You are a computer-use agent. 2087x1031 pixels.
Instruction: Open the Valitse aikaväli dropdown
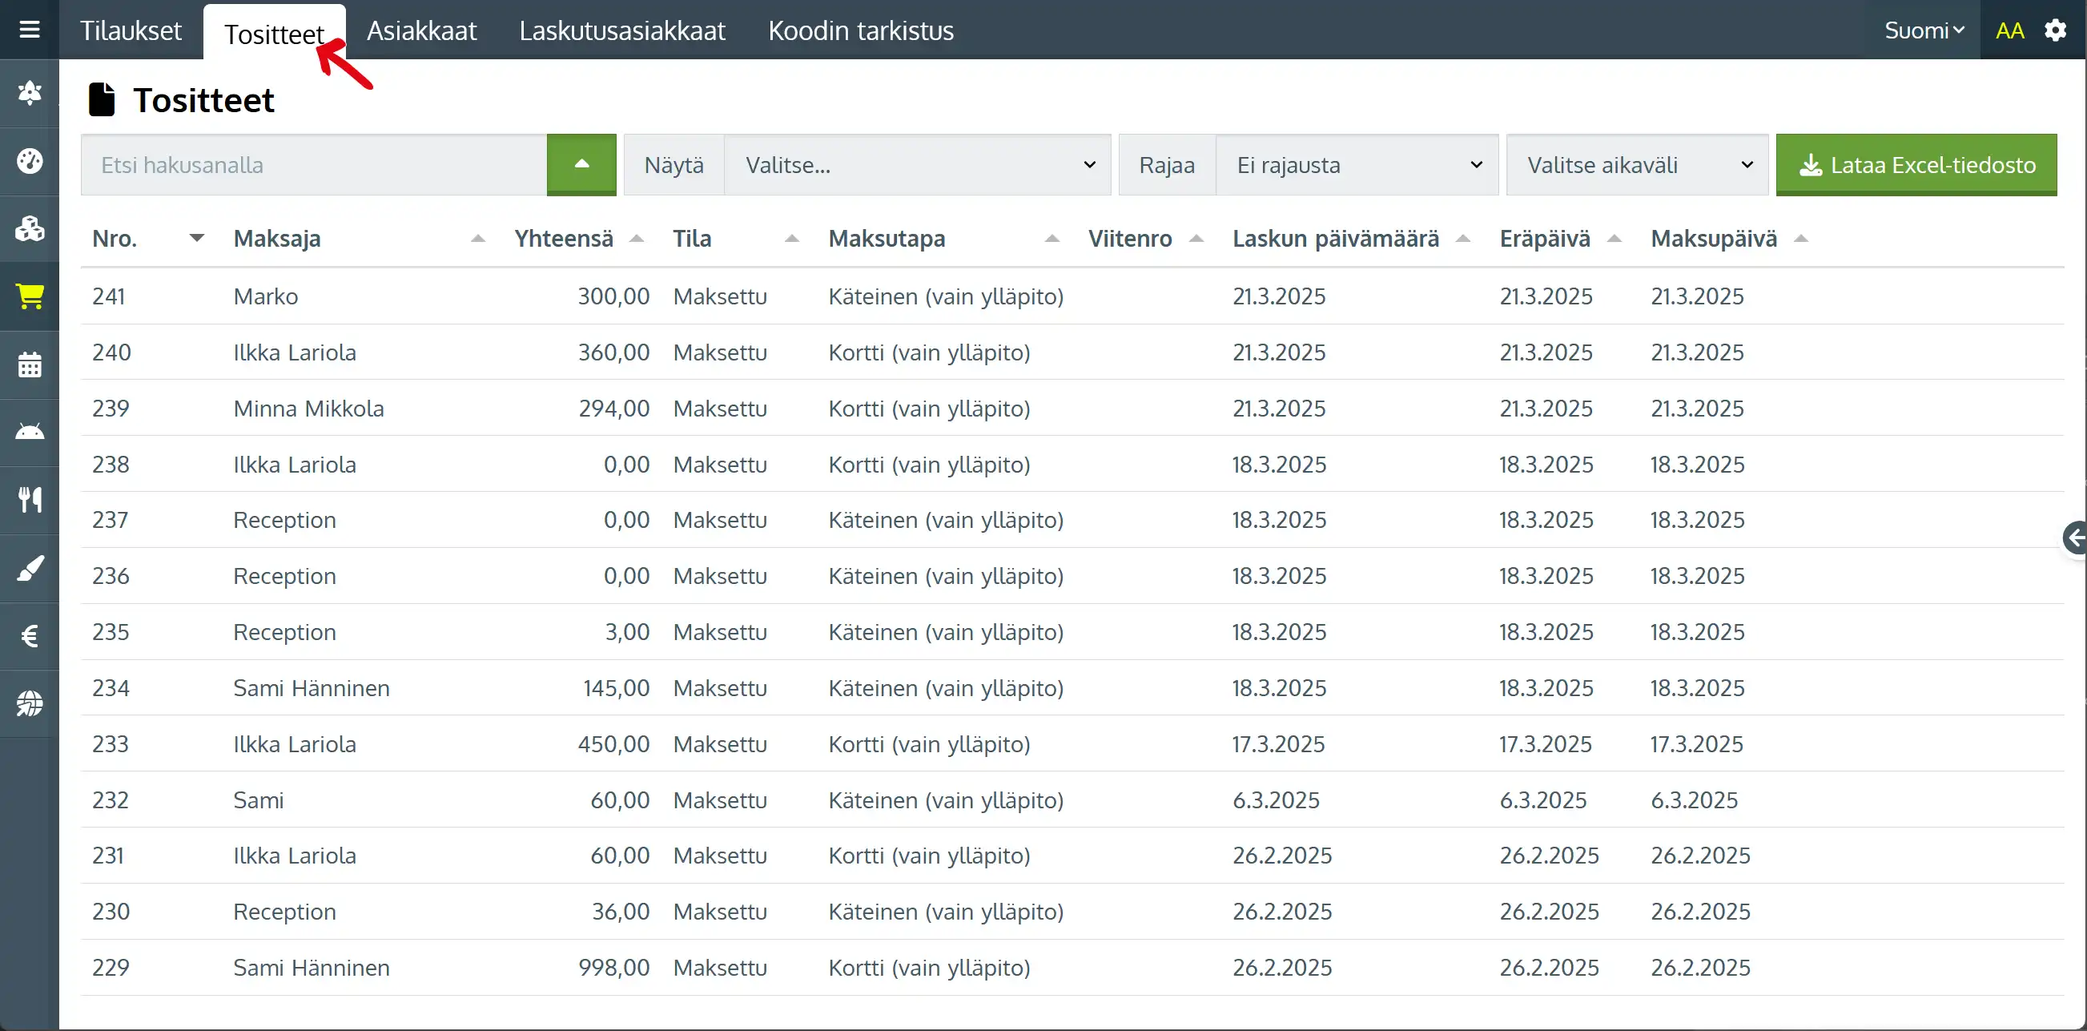click(x=1637, y=165)
